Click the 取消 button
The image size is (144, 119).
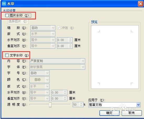point(132,113)
